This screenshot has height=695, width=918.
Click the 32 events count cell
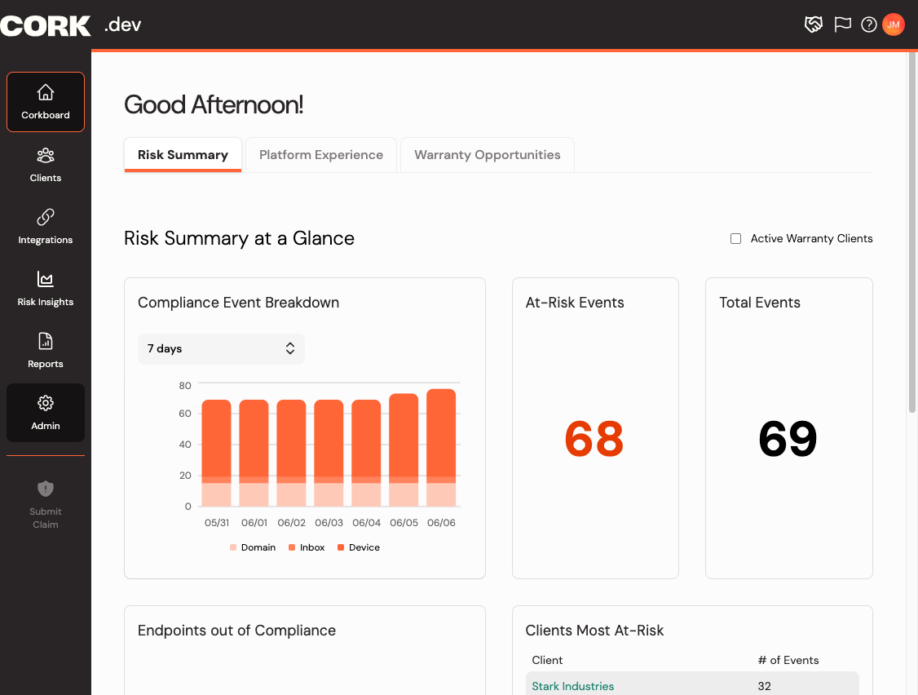coord(764,686)
